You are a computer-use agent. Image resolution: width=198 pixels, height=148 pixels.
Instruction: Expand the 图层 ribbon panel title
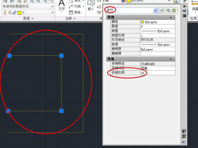pos(28,18)
